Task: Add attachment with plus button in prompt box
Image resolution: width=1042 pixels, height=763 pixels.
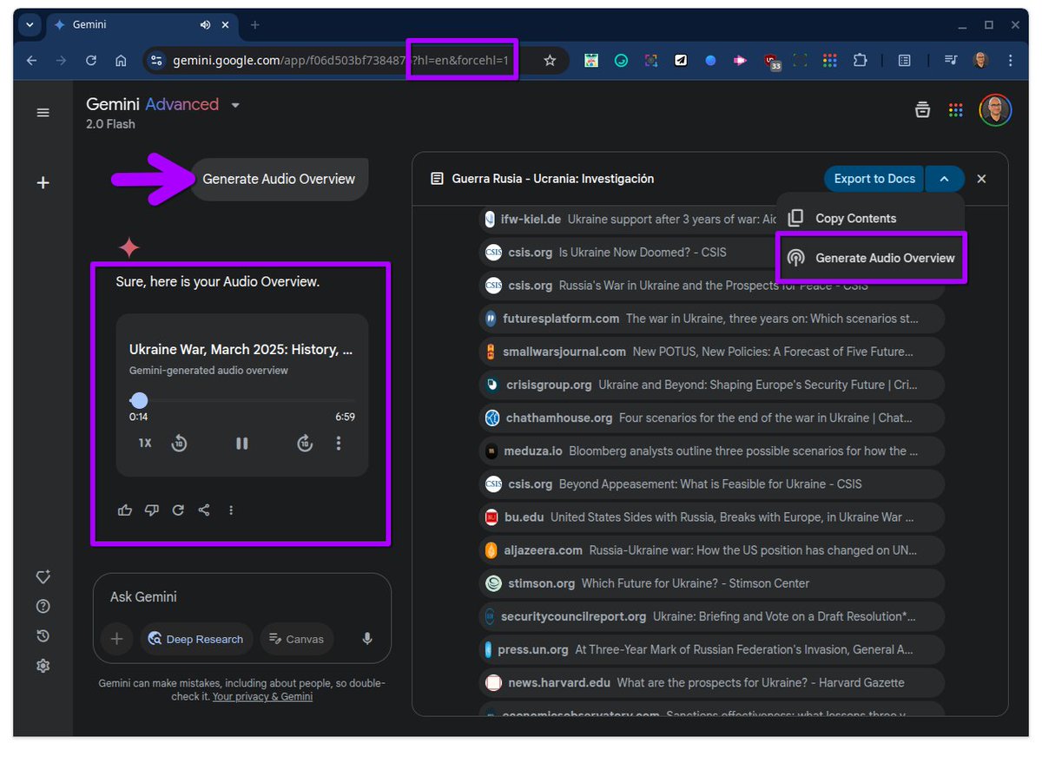Action: pyautogui.click(x=117, y=640)
